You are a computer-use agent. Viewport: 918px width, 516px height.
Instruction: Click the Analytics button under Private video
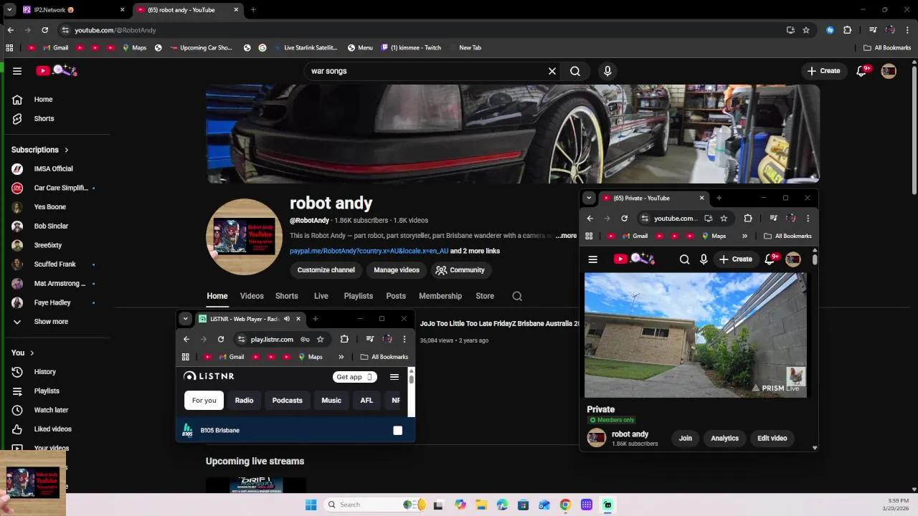pyautogui.click(x=724, y=439)
